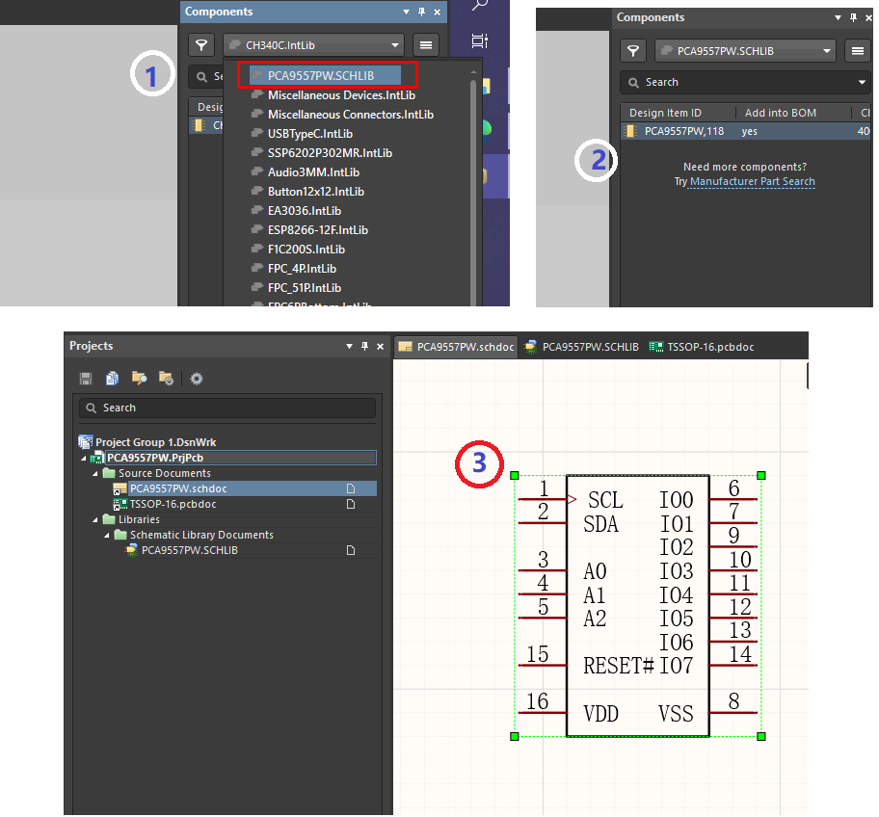Click the open project folder icon

coord(139,379)
